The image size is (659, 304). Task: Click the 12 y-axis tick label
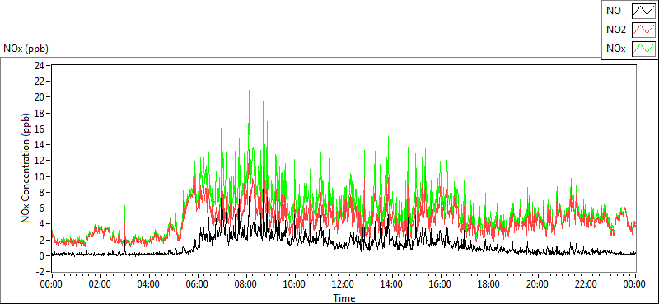point(39,160)
